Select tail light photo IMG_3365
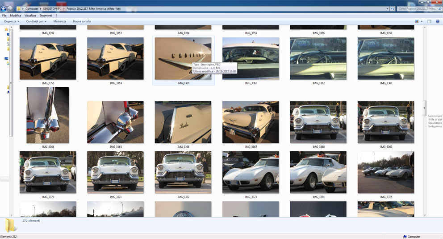 [x=115, y=122]
